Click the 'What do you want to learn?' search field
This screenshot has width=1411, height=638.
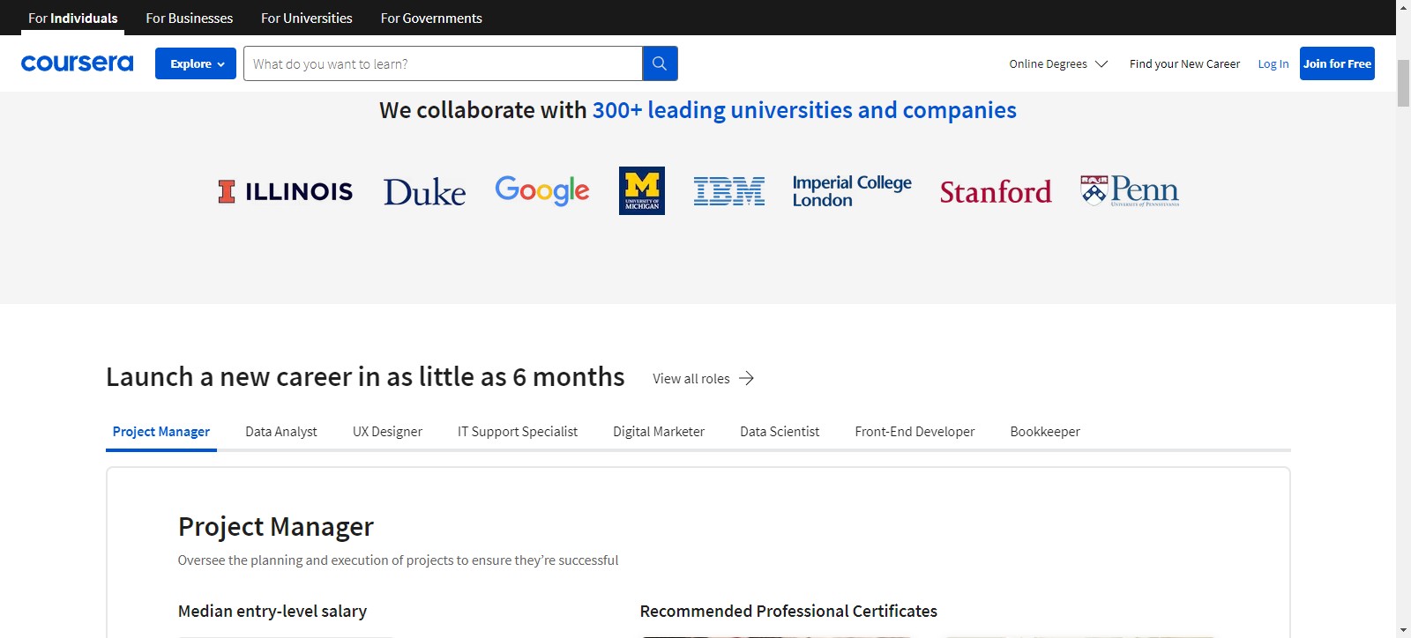pyautogui.click(x=443, y=63)
